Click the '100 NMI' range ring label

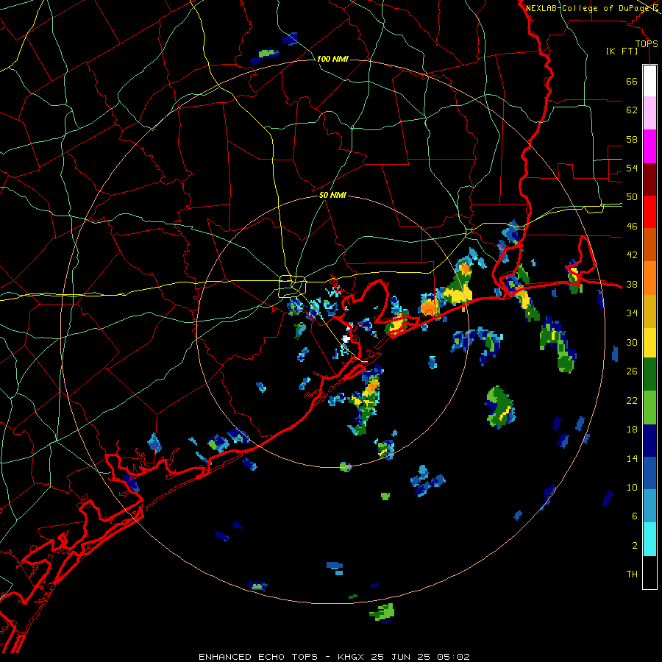pyautogui.click(x=332, y=59)
